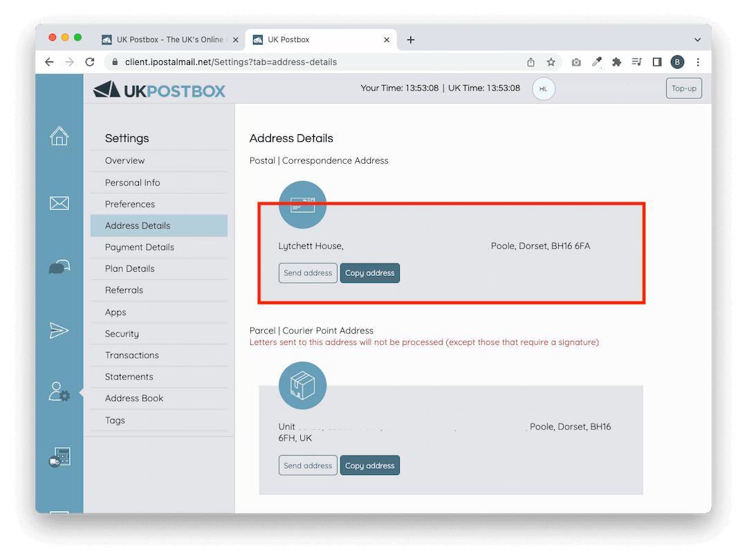The height and width of the screenshot is (560, 747).
Task: Click the "Your Time: 13:53:08" clock text
Action: [x=399, y=88]
